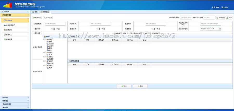The height and width of the screenshot is (111, 234).
Task: Switch to the 首页 tab
Action: [x=35, y=12]
